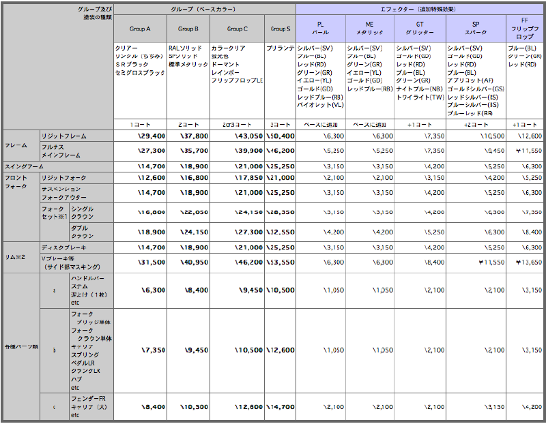Select price '\31,500' for V-brake rim
This screenshot has width=546, height=424.
pos(151,262)
